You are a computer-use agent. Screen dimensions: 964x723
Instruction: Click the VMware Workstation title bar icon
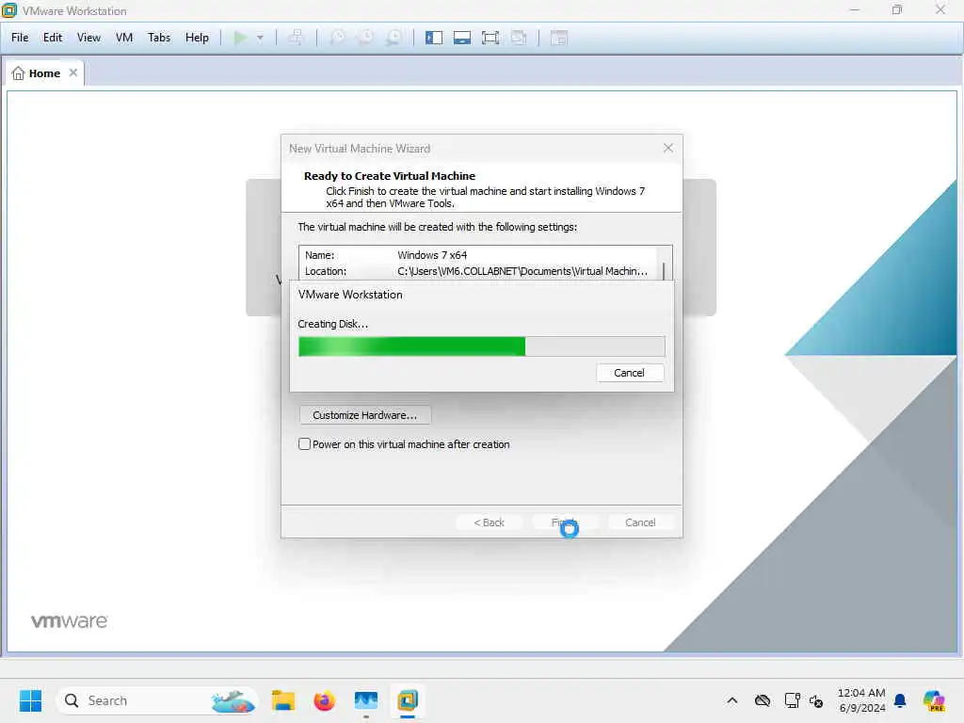tap(9, 10)
